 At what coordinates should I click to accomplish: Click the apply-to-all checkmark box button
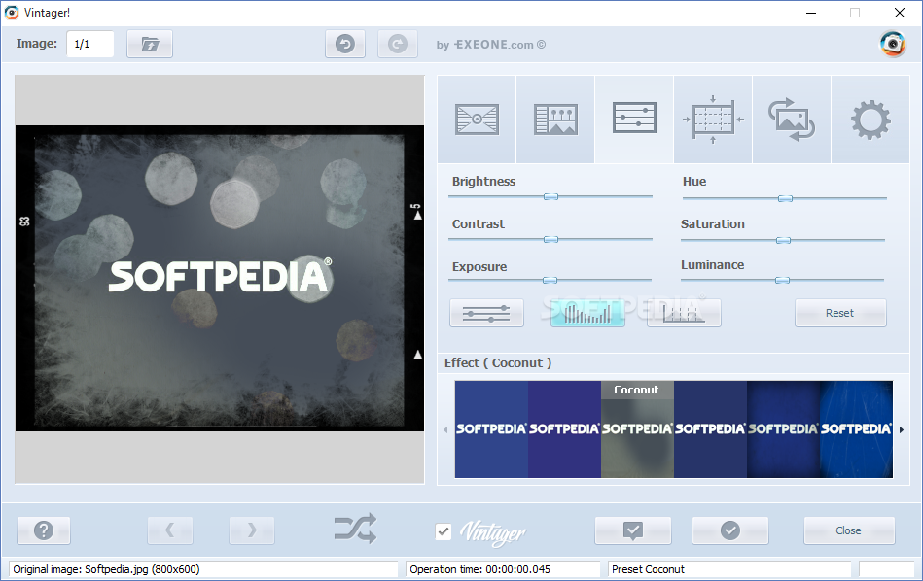(633, 530)
